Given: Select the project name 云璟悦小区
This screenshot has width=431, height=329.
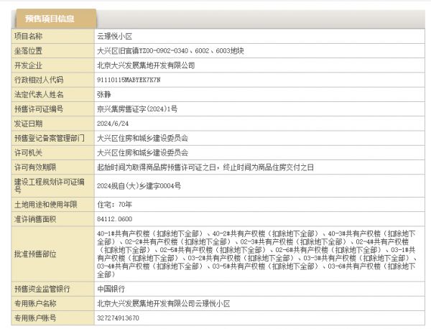Looking at the screenshot, I should pyautogui.click(x=115, y=36).
